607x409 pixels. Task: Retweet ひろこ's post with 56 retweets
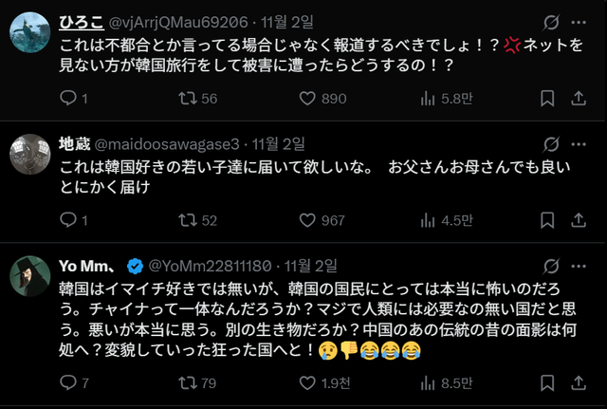click(190, 98)
